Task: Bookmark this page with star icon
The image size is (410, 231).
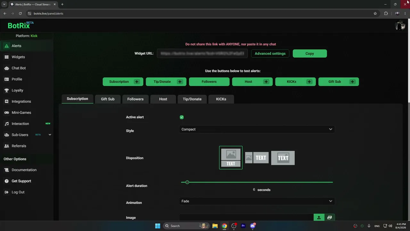Action: click(375, 13)
